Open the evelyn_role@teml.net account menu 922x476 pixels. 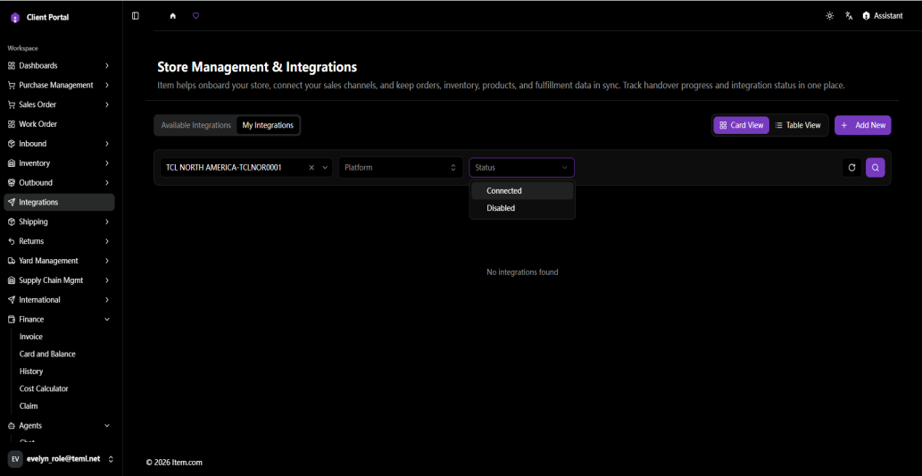pos(62,459)
